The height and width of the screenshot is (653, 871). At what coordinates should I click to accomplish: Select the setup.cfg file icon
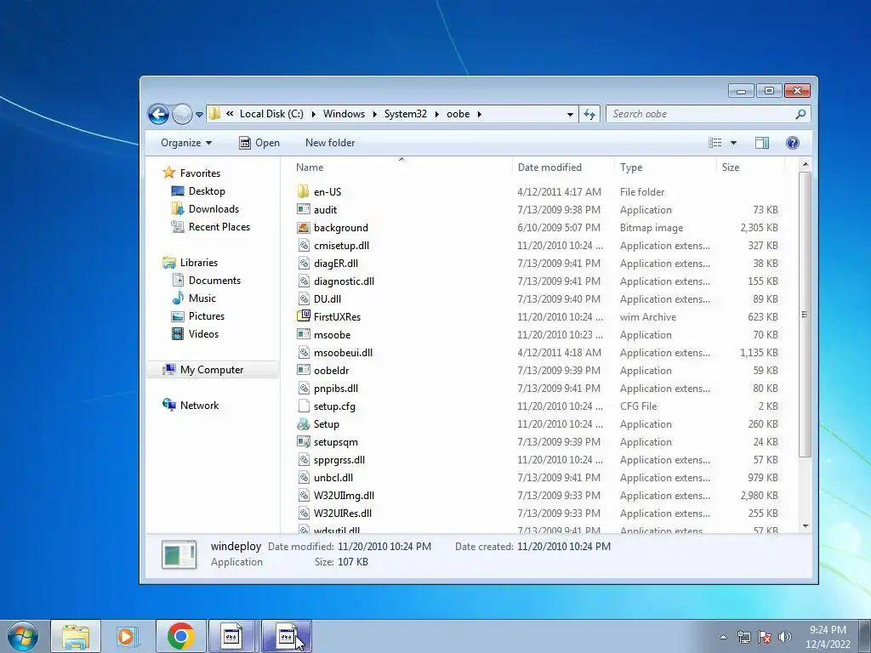pos(304,406)
